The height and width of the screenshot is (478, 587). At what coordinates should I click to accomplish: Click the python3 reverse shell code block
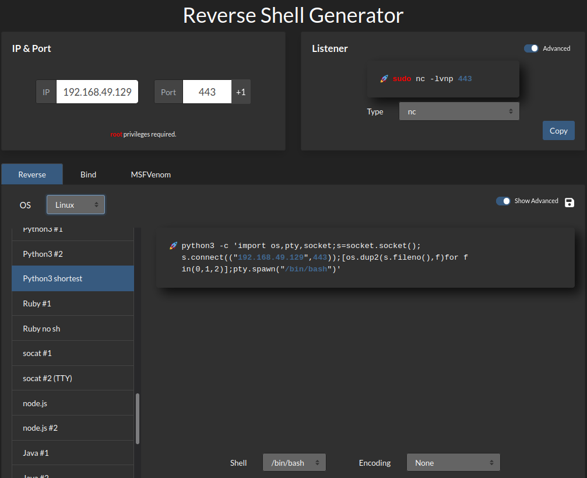[365, 257]
